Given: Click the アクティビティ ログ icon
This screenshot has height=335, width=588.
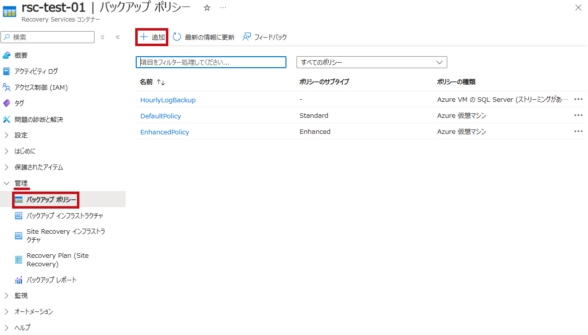Looking at the screenshot, I should click(x=7, y=71).
